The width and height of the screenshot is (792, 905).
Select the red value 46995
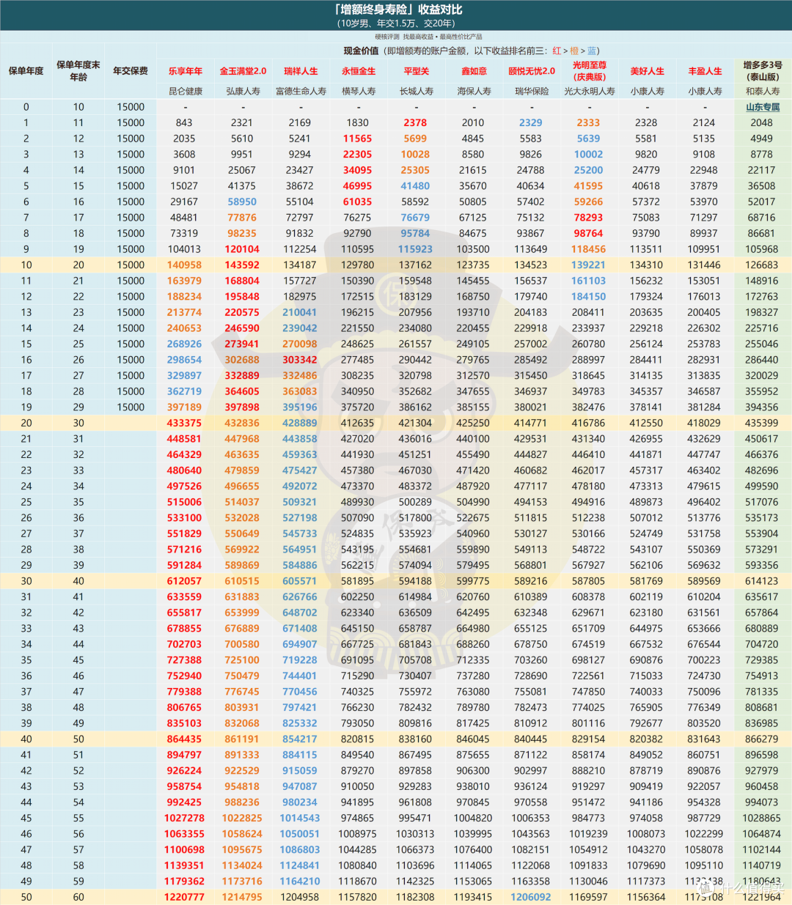pos(358,186)
